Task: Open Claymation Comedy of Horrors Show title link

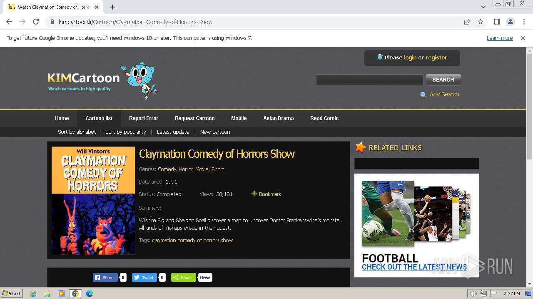Action: [217, 154]
